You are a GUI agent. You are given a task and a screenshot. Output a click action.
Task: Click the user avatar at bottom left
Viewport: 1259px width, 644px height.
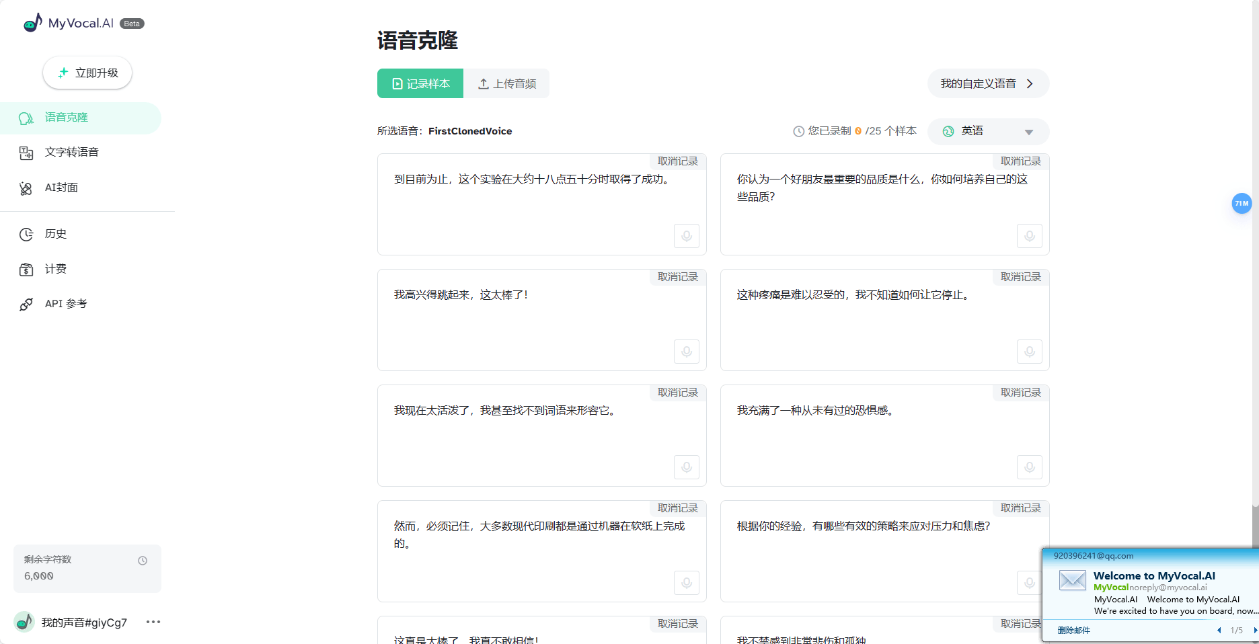point(24,622)
